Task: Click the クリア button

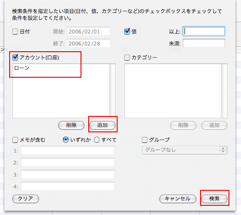Action: tap(26, 199)
